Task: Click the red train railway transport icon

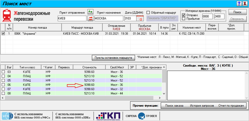Action: (7, 15)
